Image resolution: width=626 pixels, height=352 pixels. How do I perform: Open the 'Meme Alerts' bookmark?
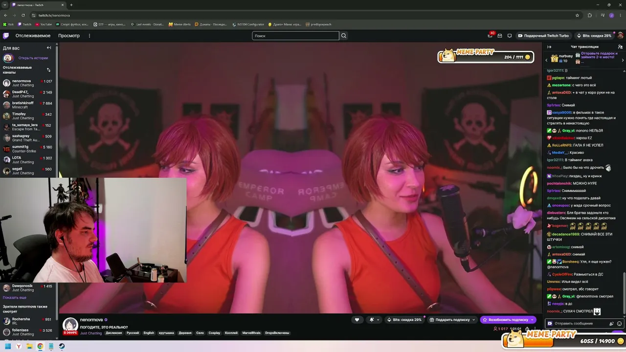pyautogui.click(x=179, y=24)
